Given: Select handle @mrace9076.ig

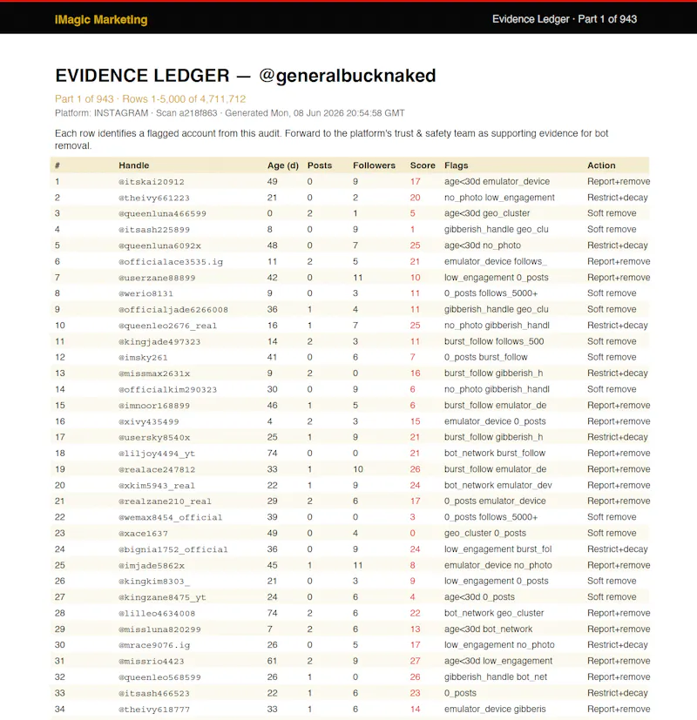Looking at the screenshot, I should (154, 645).
